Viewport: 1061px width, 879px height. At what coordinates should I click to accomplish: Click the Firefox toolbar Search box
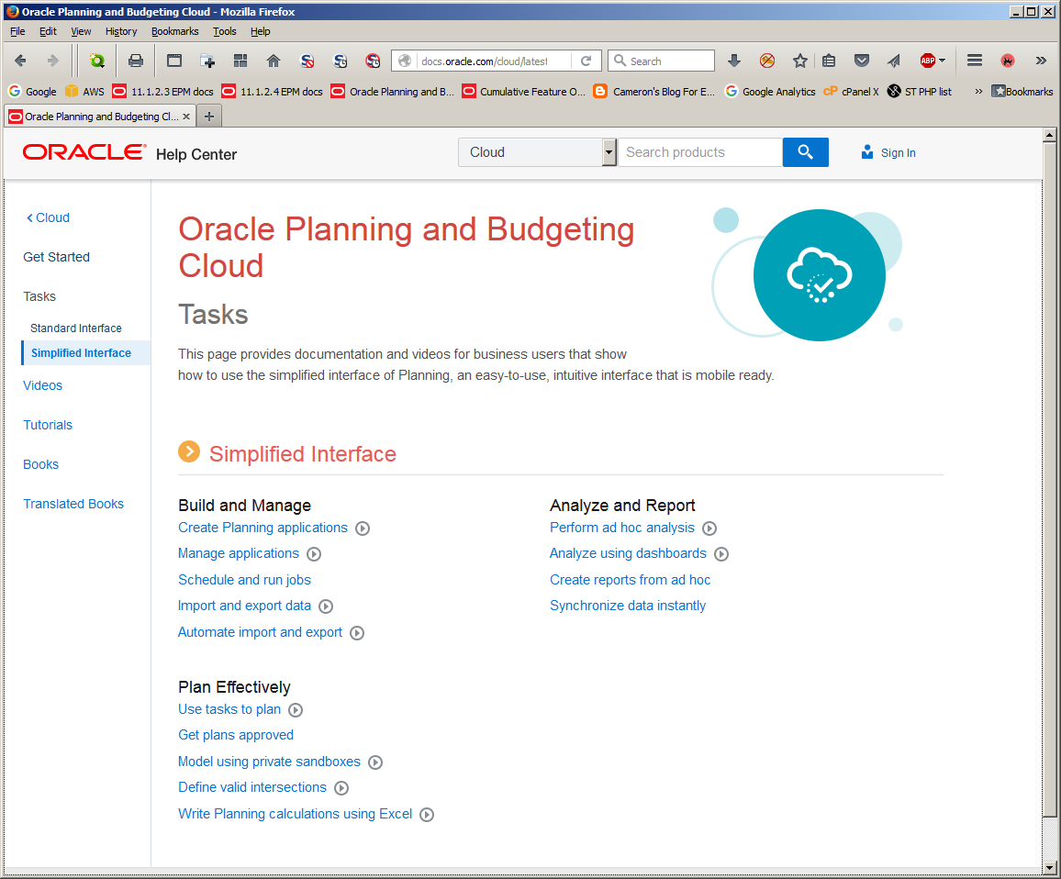[x=661, y=61]
